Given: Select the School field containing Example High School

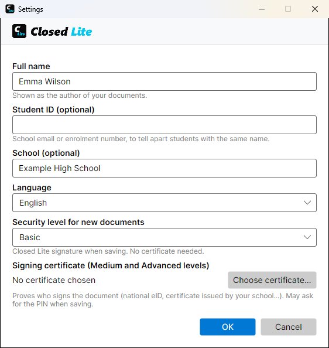Looking at the screenshot, I should coord(164,168).
